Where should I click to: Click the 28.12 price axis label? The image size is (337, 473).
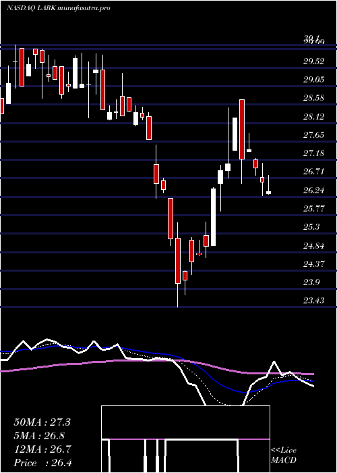[x=313, y=117]
